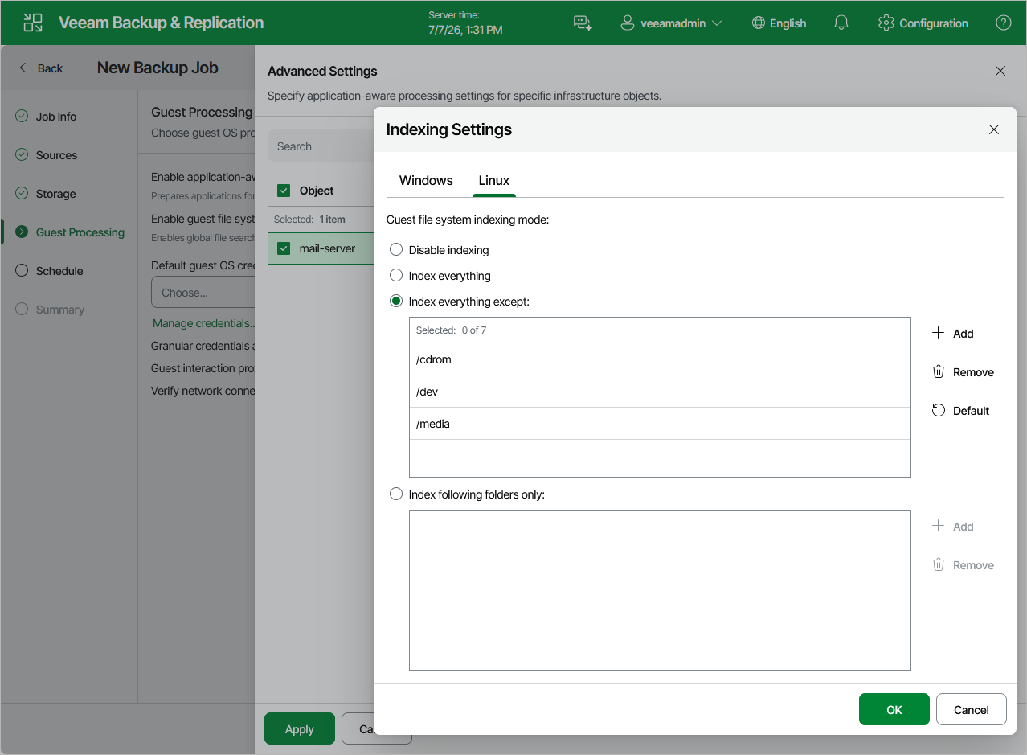
Task: Click the Sources completed check icon
Action: (22, 154)
